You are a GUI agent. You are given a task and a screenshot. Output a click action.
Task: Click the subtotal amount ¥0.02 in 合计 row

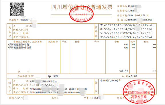(124, 71)
